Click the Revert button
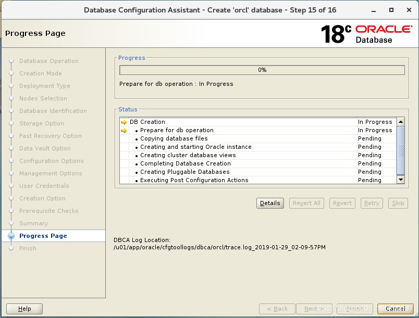419x318 pixels. [x=342, y=203]
